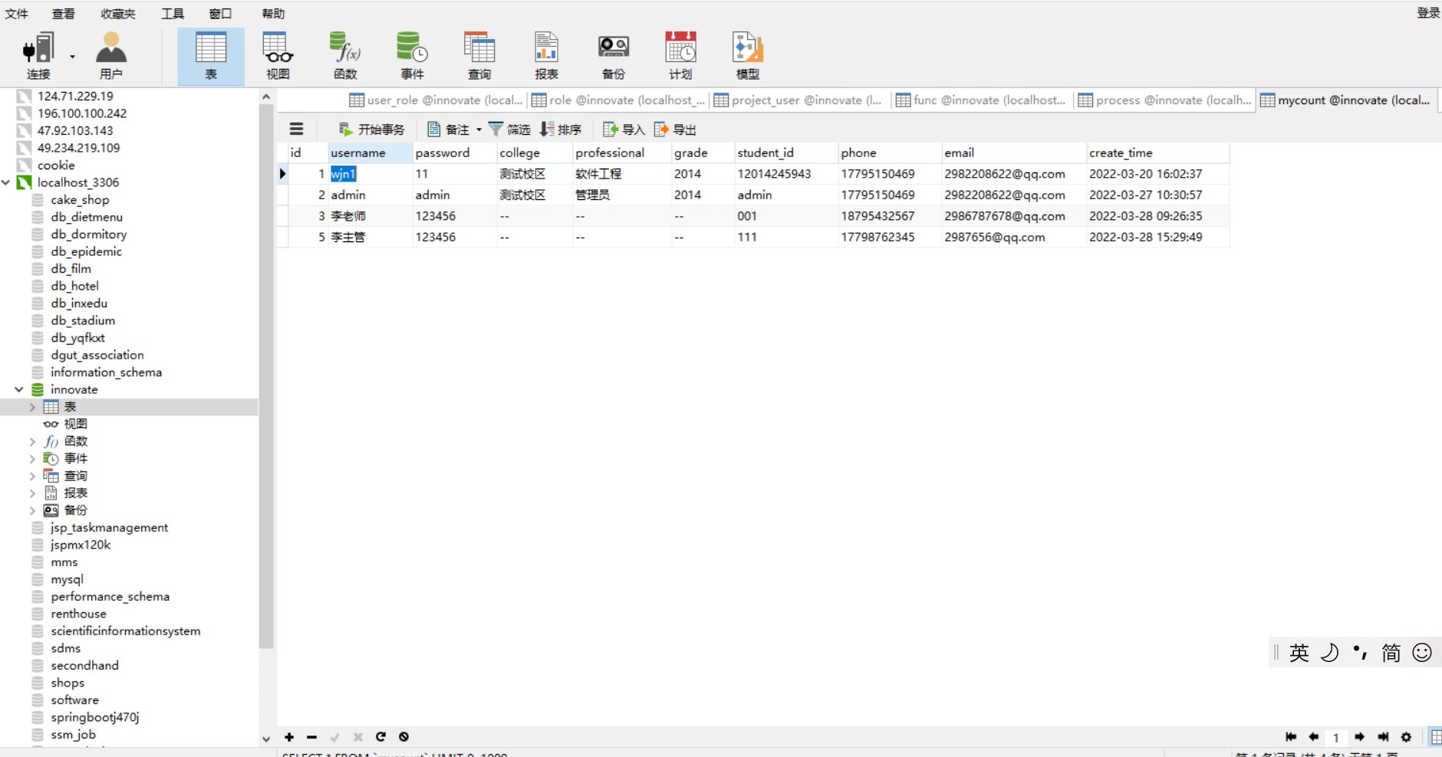
Task: Expand the 函数 functions node
Action: [32, 441]
